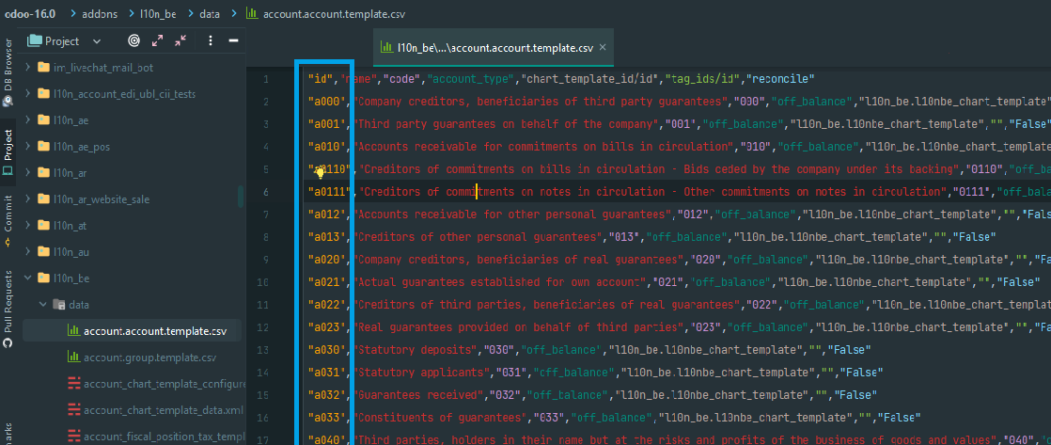
Task: Collapse the data folder arrow
Action: (42, 305)
